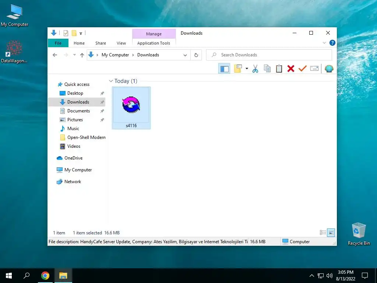Click the blue down-arrow title bar icon
The image size is (377, 283).
click(x=54, y=33)
